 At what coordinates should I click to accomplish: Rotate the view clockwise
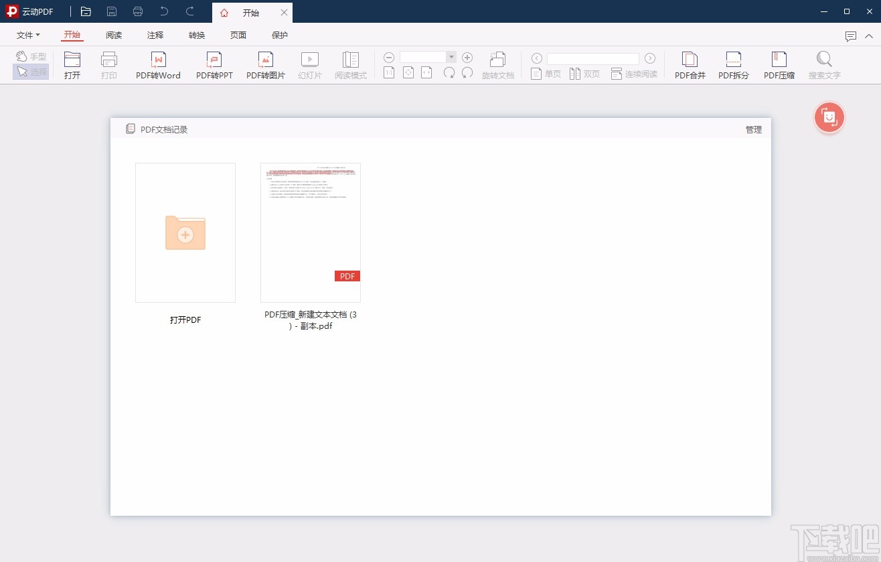point(449,72)
